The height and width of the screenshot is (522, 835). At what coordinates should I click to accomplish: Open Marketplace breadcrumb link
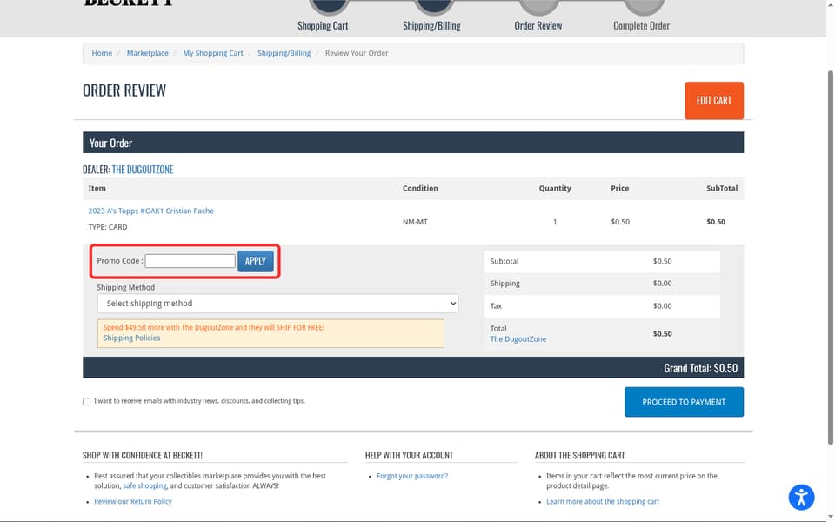pos(148,53)
